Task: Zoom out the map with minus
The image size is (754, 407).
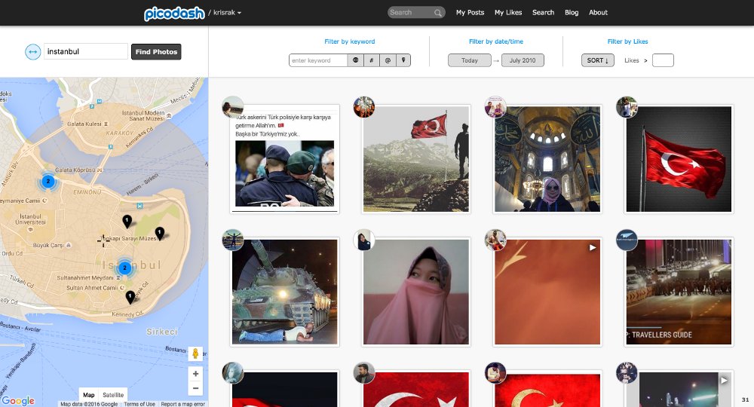Action: pyautogui.click(x=196, y=388)
